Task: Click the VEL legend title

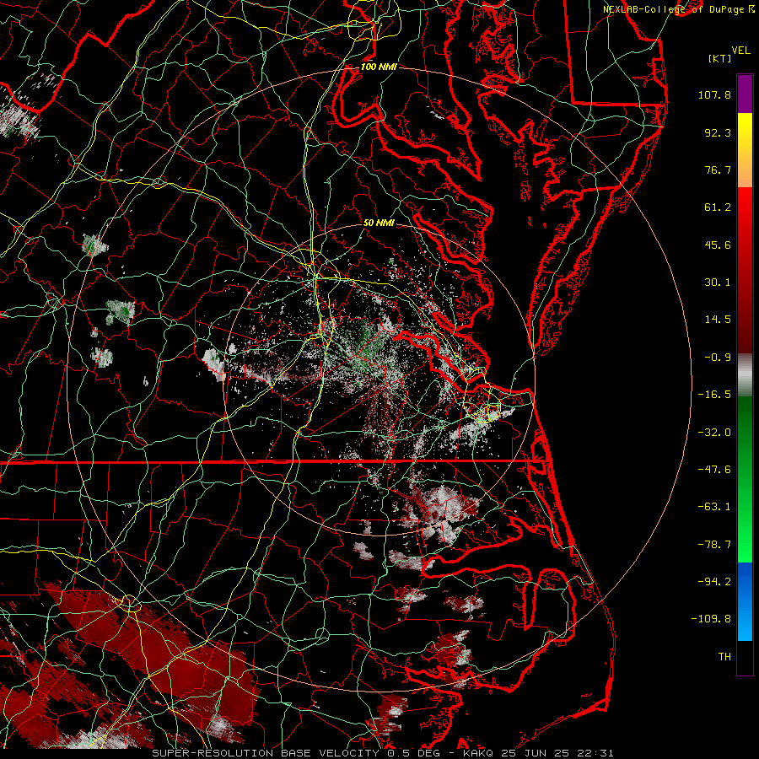Action: click(x=740, y=51)
